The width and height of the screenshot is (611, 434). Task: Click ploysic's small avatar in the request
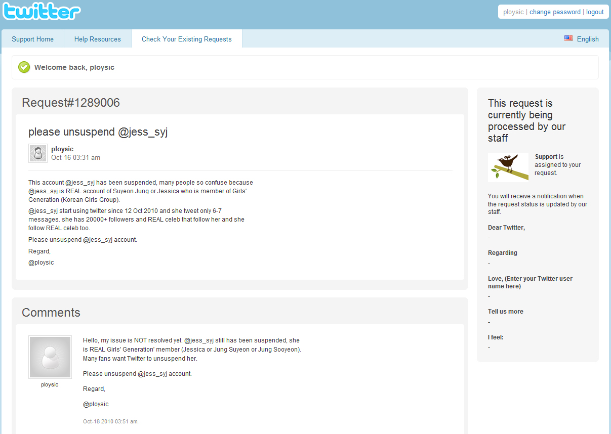pyautogui.click(x=38, y=153)
